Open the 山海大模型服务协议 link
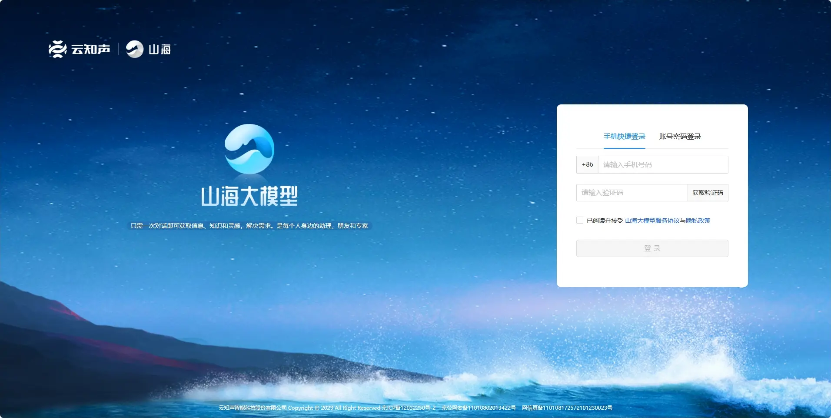This screenshot has width=831, height=418. 652,221
